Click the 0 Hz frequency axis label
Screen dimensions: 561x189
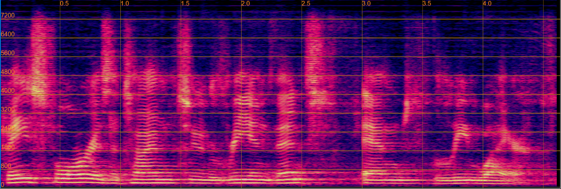(3, 184)
